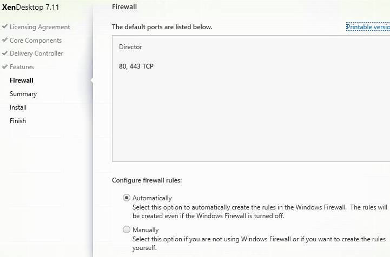This screenshot has width=390, height=257.
Task: Click the checkmark beside Licensing Agreement
Action: (5, 26)
